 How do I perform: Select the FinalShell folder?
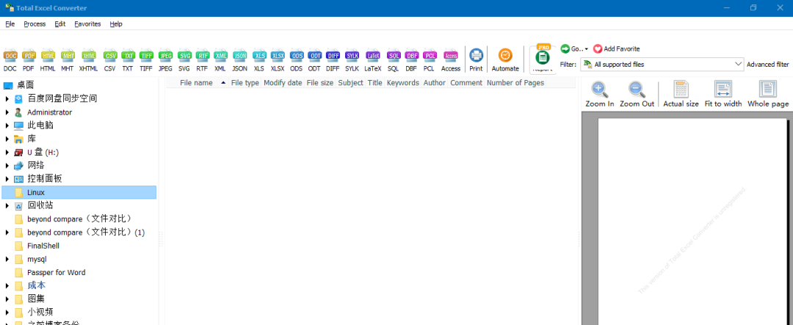pyautogui.click(x=43, y=246)
